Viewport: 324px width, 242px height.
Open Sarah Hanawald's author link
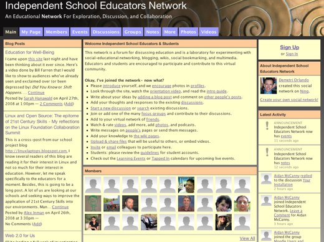tap(38, 99)
